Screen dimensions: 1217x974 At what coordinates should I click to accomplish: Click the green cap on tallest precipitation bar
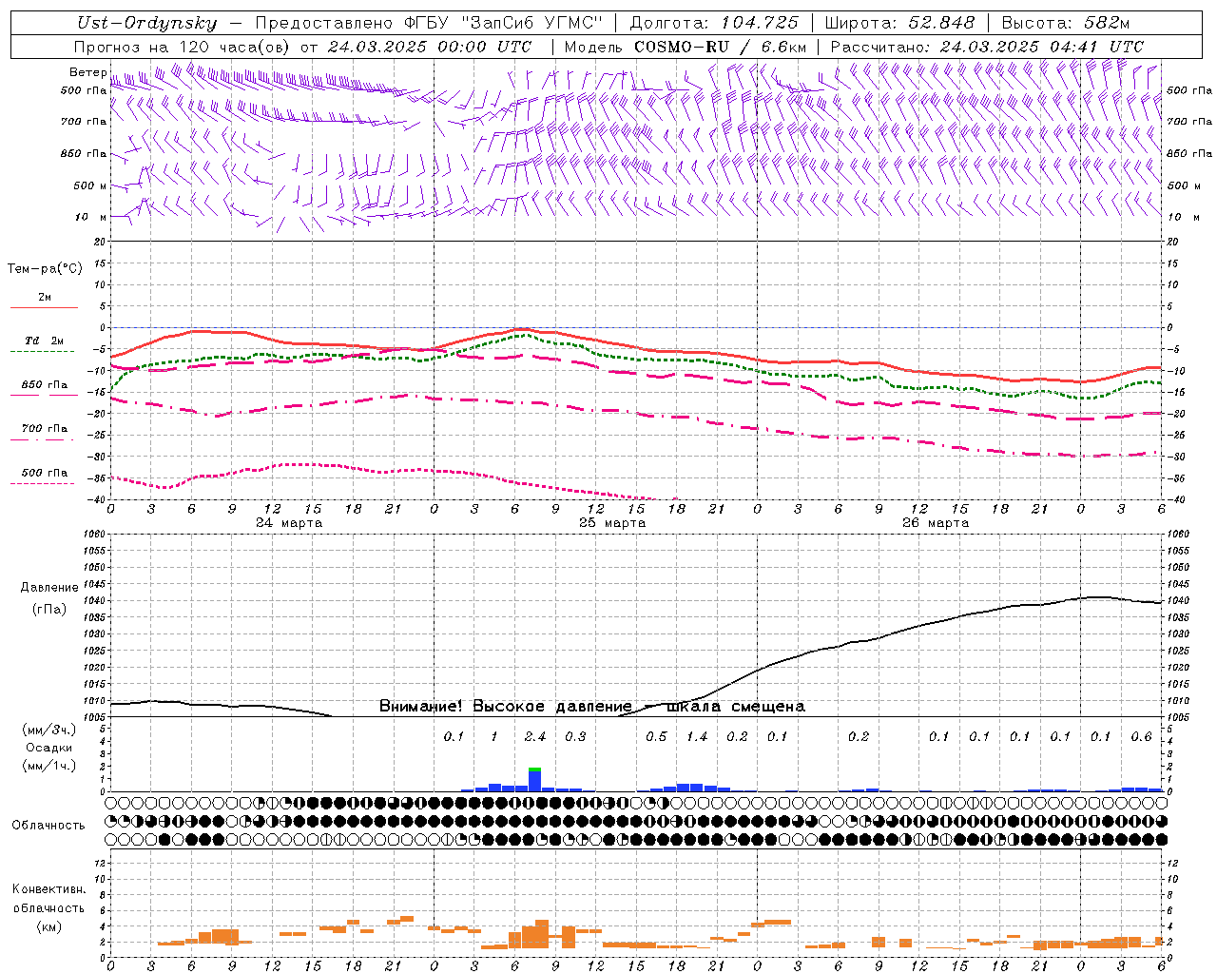pos(534,769)
